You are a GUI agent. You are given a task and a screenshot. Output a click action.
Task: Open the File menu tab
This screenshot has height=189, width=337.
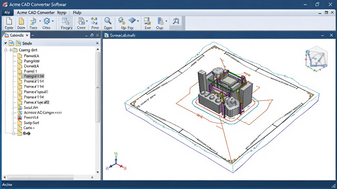(7, 13)
